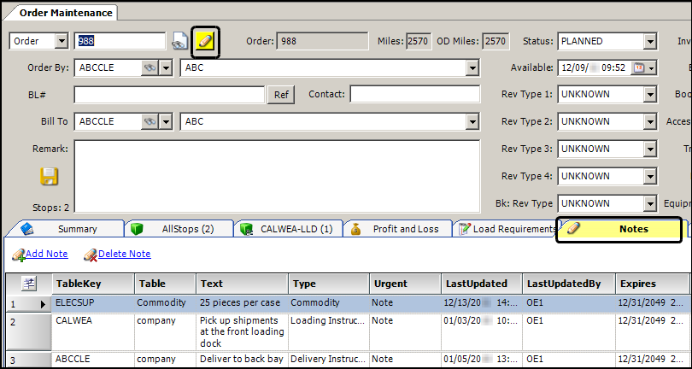Image resolution: width=692 pixels, height=369 pixels.
Task: Click the order lookup icon next to 988
Action: click(179, 41)
